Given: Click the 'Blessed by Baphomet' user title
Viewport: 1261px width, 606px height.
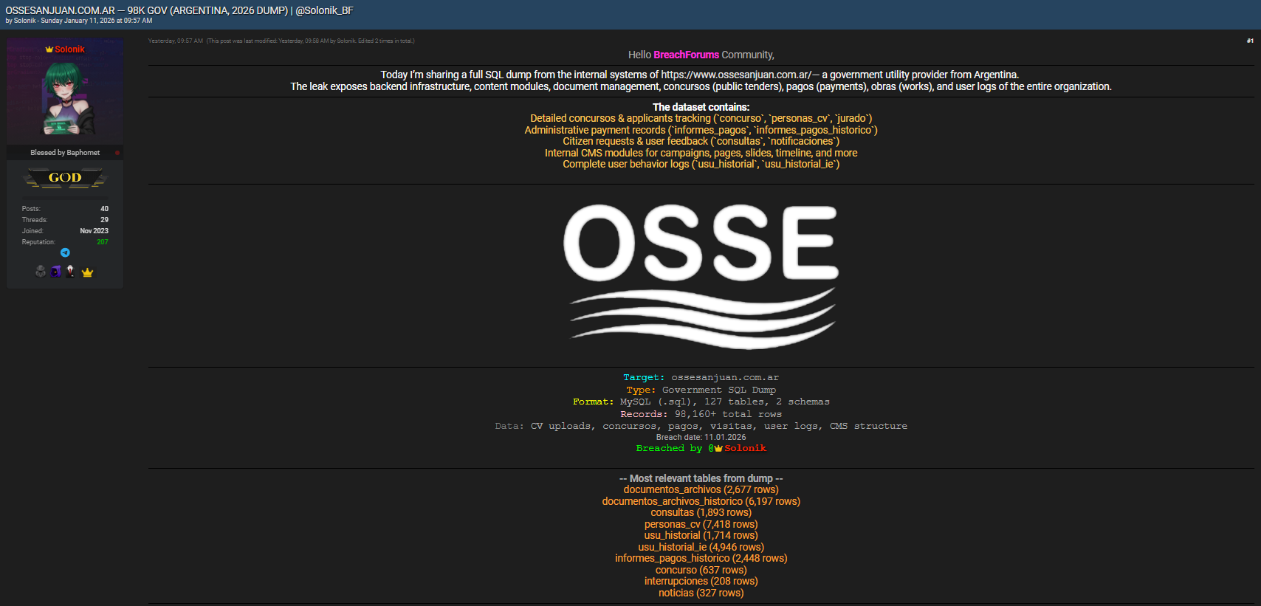Looking at the screenshot, I should pos(65,153).
